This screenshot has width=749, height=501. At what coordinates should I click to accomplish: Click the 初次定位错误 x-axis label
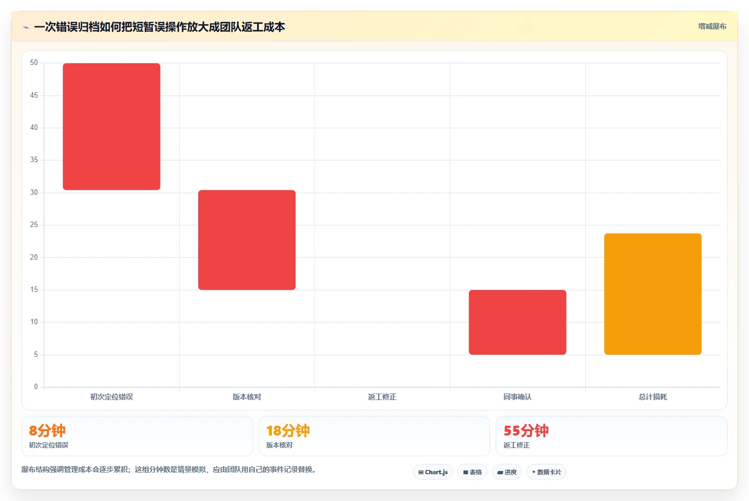tap(111, 397)
